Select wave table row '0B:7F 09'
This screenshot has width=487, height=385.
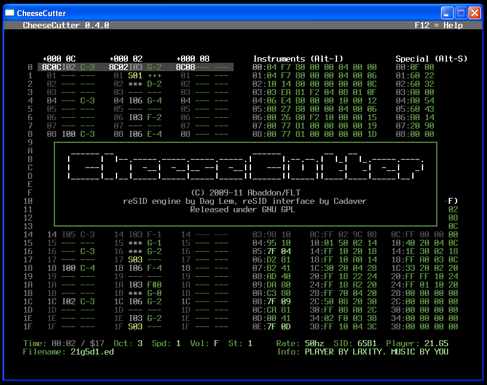pos(271,302)
